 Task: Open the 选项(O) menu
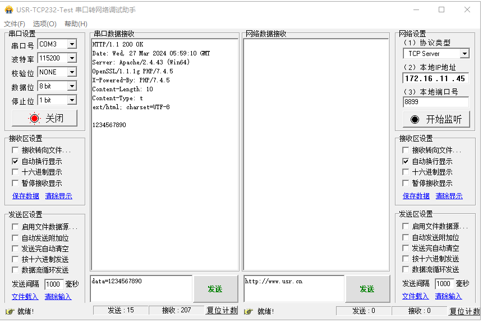(45, 24)
